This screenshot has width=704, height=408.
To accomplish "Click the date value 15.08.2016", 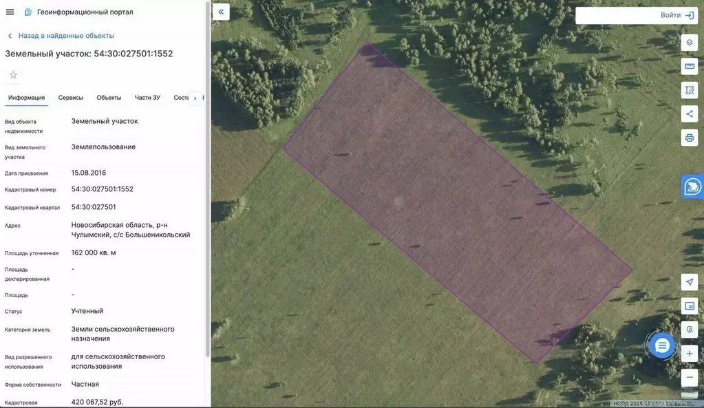I will click(x=89, y=173).
